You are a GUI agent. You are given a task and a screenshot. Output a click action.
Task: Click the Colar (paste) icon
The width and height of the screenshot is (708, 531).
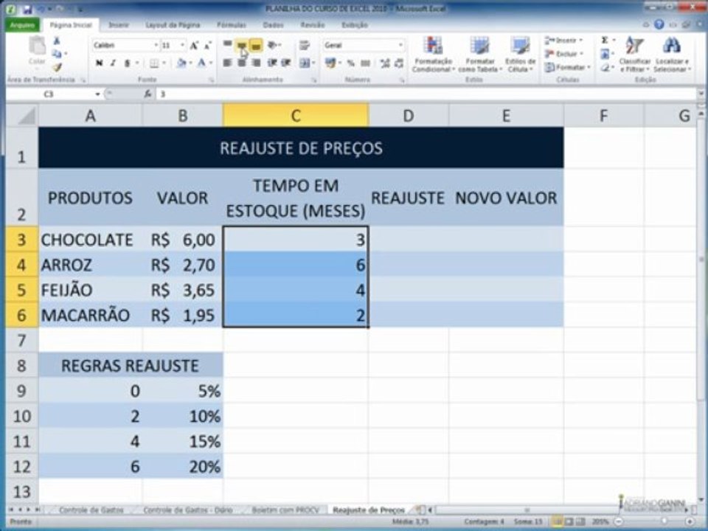tap(37, 46)
